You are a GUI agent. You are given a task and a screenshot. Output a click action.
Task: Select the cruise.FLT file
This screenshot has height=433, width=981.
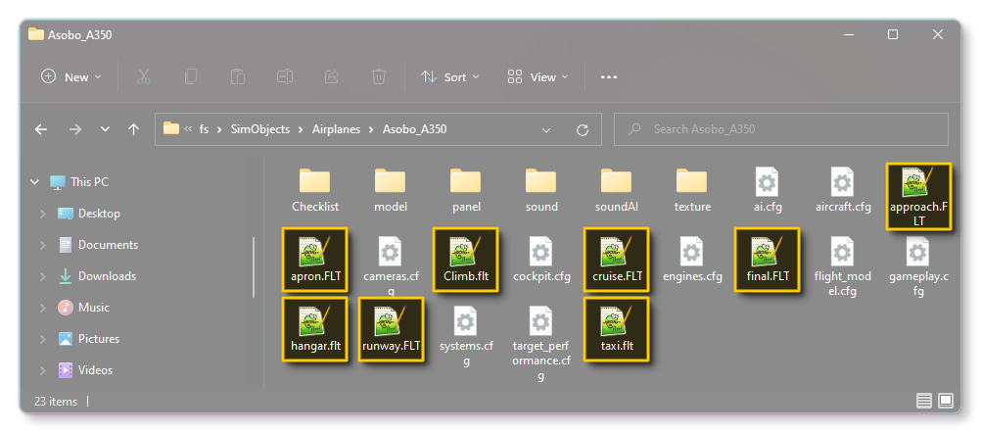click(616, 260)
